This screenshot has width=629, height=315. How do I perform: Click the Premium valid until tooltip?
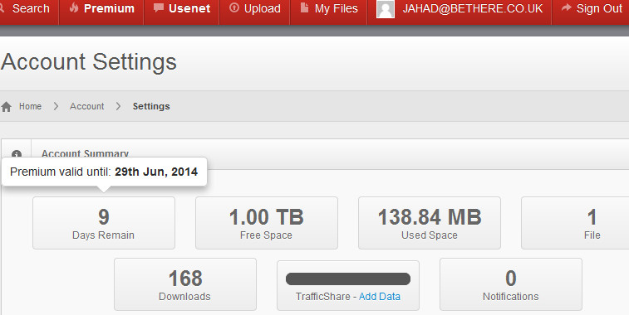[104, 172]
